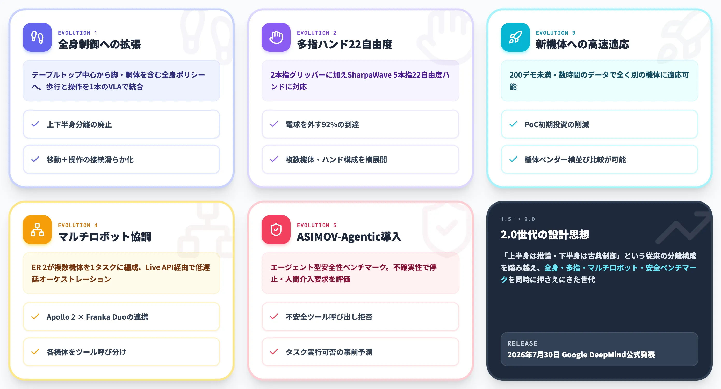Click the footprints icon for Evolution 1
The width and height of the screenshot is (721, 389).
[37, 37]
